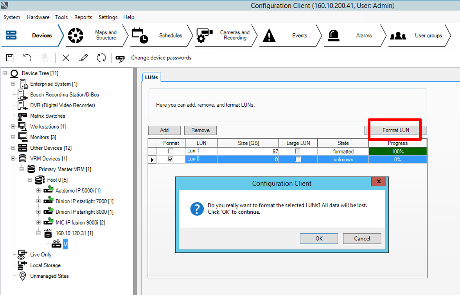Click the refresh arrows icon

point(101,58)
